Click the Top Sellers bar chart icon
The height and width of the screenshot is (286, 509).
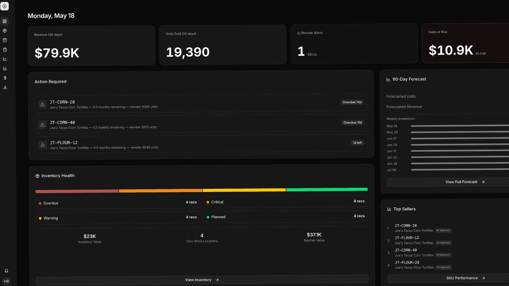(389, 209)
